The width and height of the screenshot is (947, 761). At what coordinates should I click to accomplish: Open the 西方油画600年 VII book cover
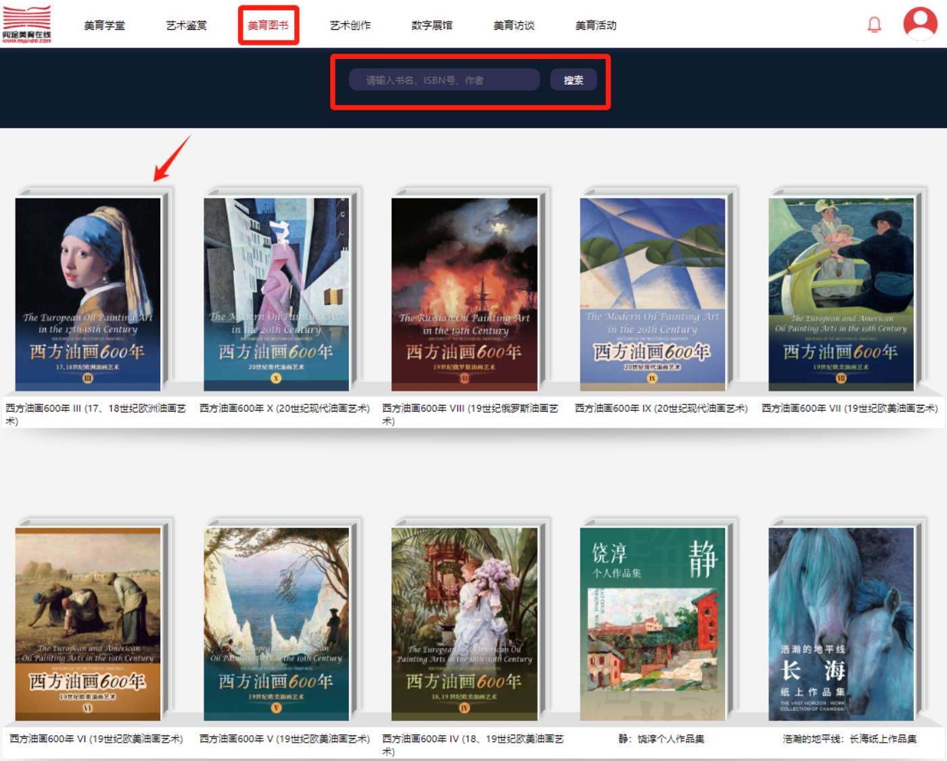point(841,294)
